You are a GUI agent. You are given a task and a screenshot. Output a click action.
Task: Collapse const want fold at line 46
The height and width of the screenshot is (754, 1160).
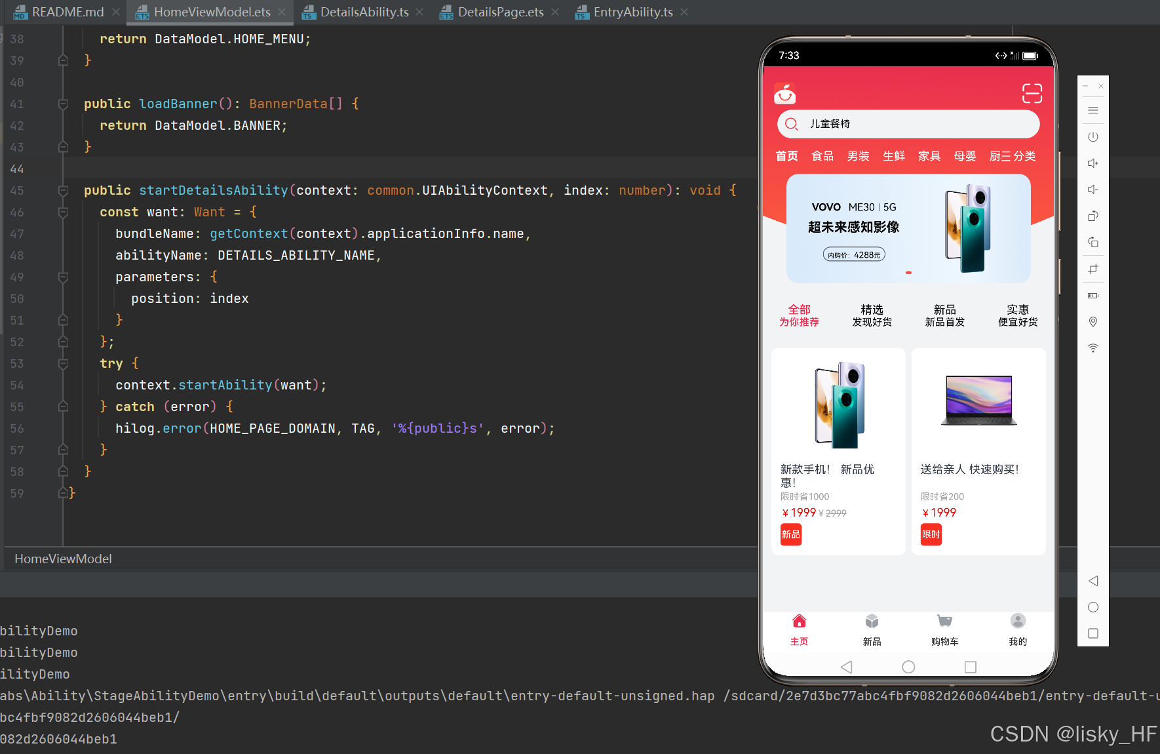63,212
